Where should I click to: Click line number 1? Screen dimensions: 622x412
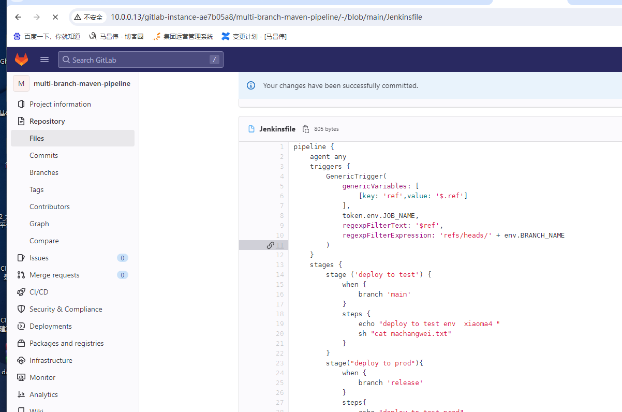(282, 146)
